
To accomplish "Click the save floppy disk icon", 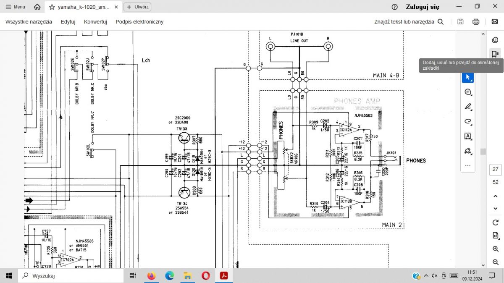I will [x=460, y=22].
